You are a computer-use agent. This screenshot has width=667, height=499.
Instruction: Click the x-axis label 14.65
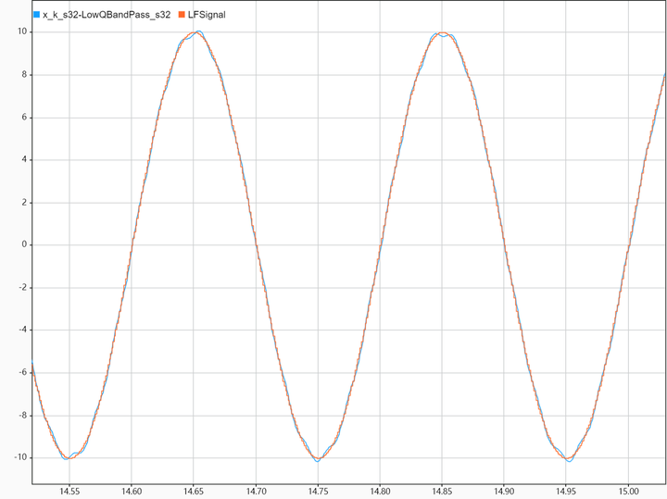click(194, 492)
